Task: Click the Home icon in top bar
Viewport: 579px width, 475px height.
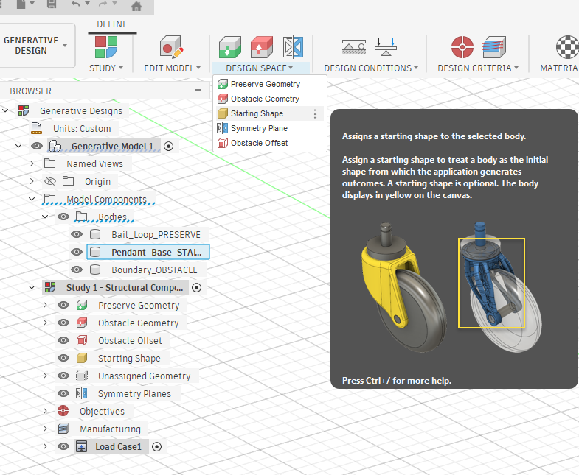Action: coord(136,6)
